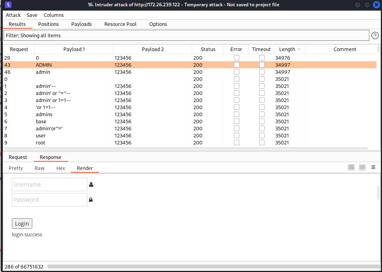Select the Render view tab
The width and height of the screenshot is (382, 272).
(x=85, y=168)
